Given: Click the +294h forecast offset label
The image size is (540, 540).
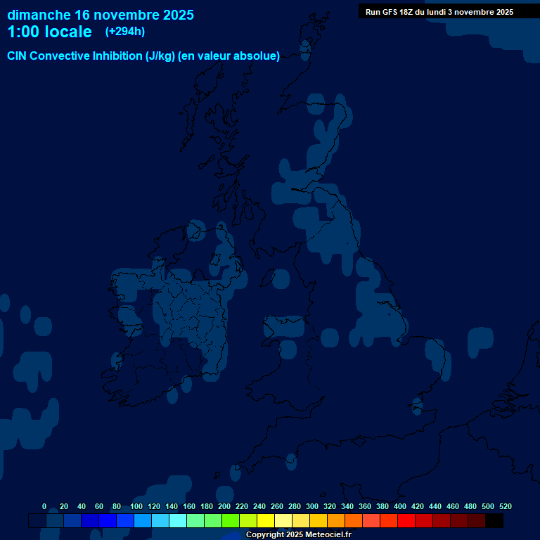Looking at the screenshot, I should point(125,32).
